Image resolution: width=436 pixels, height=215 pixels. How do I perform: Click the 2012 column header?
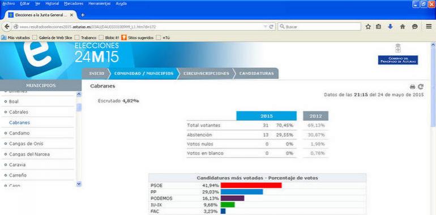pyautogui.click(x=315, y=116)
